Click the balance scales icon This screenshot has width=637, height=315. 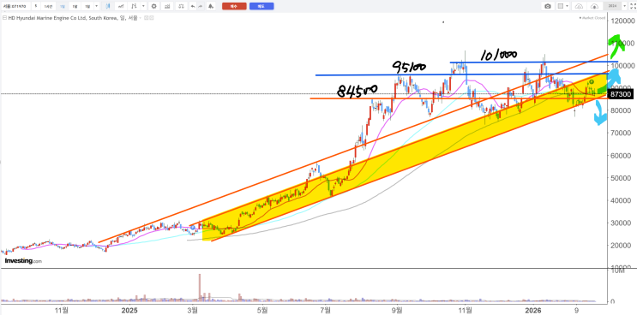pyautogui.click(x=181, y=6)
